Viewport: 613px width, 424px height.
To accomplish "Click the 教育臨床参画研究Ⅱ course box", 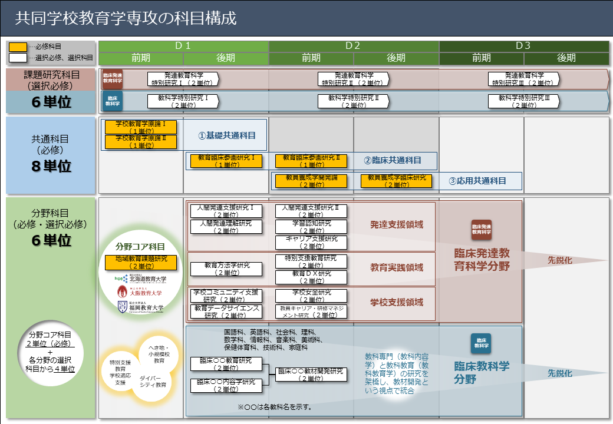I will [311, 161].
